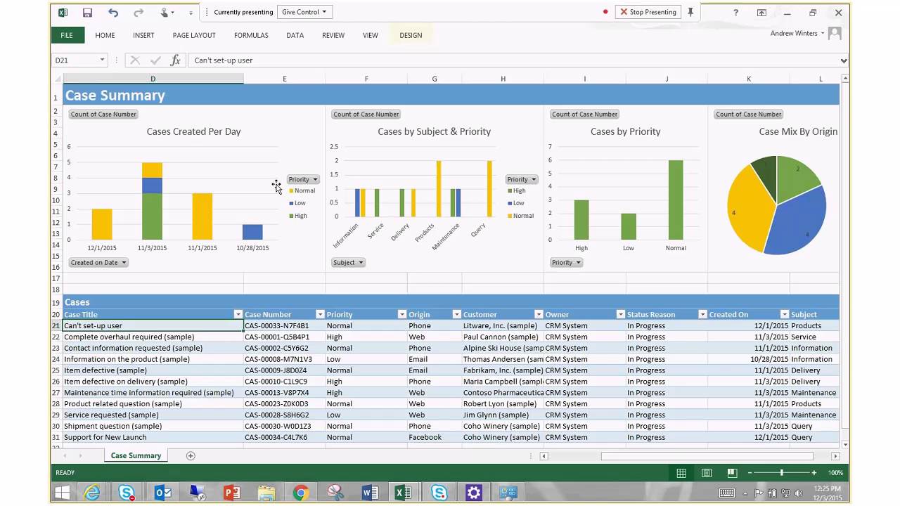Open Excel Help question mark
900x506 pixels.
(x=735, y=13)
